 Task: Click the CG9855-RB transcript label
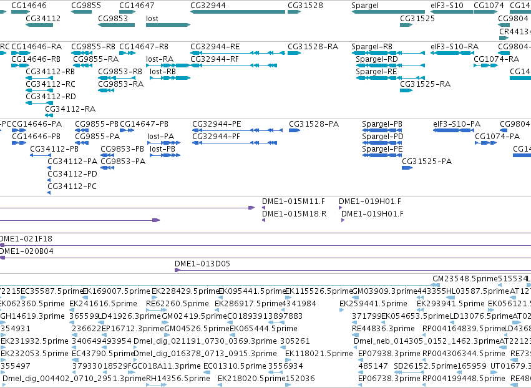[x=93, y=46]
